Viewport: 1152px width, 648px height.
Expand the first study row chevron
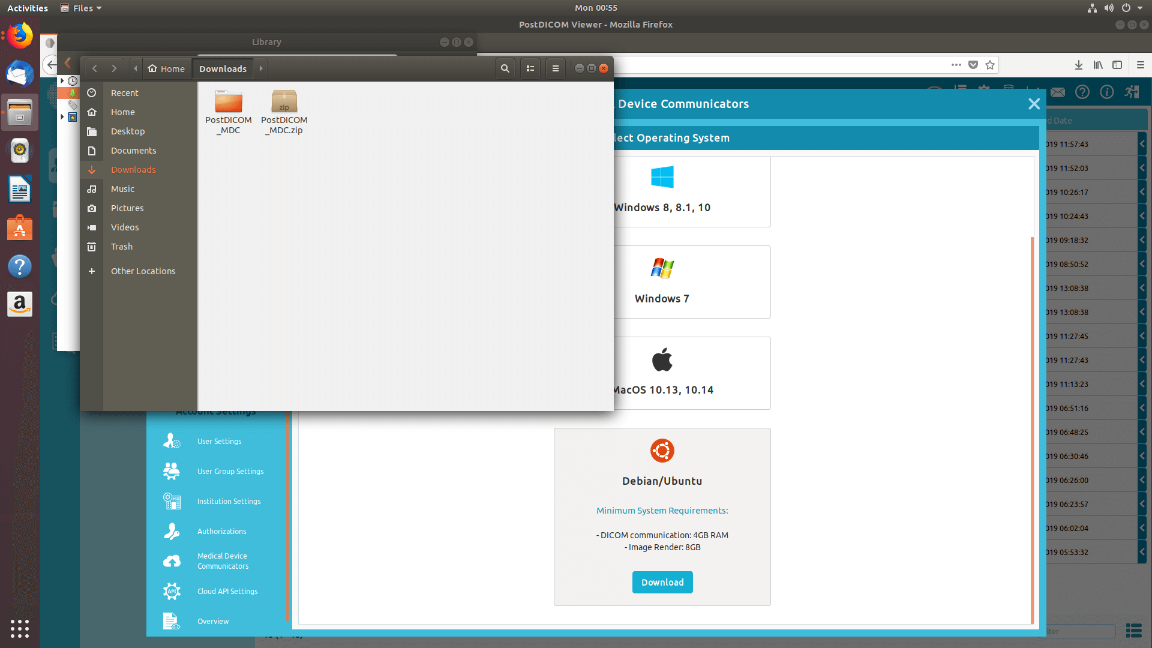coord(1142,144)
